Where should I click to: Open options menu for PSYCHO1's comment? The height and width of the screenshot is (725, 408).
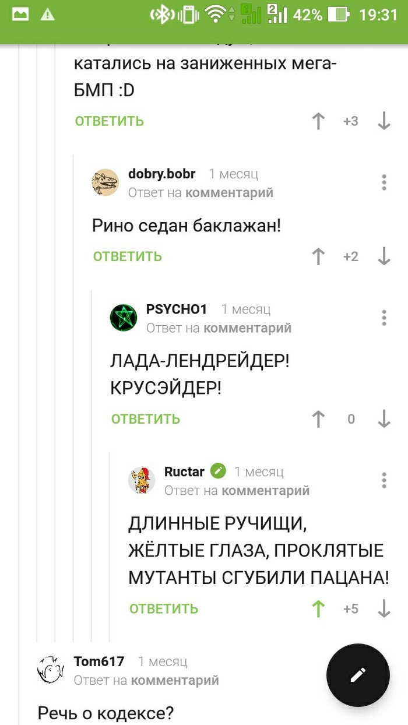pyautogui.click(x=384, y=318)
